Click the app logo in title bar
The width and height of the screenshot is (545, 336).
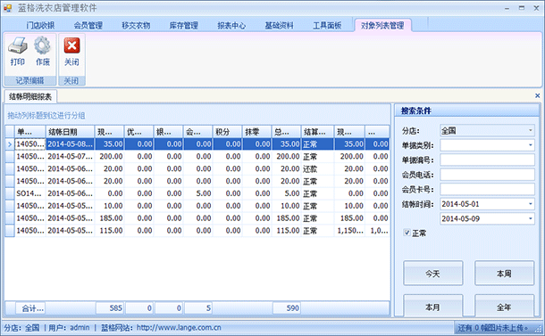click(x=7, y=8)
